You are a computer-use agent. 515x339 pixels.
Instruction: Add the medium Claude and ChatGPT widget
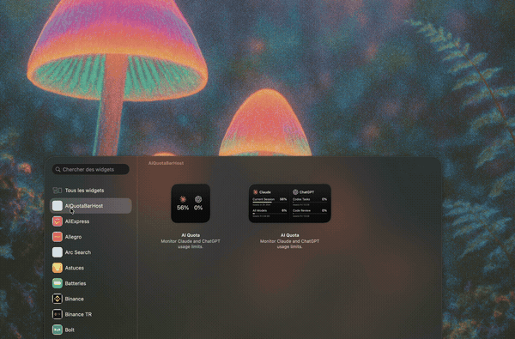[x=290, y=203]
